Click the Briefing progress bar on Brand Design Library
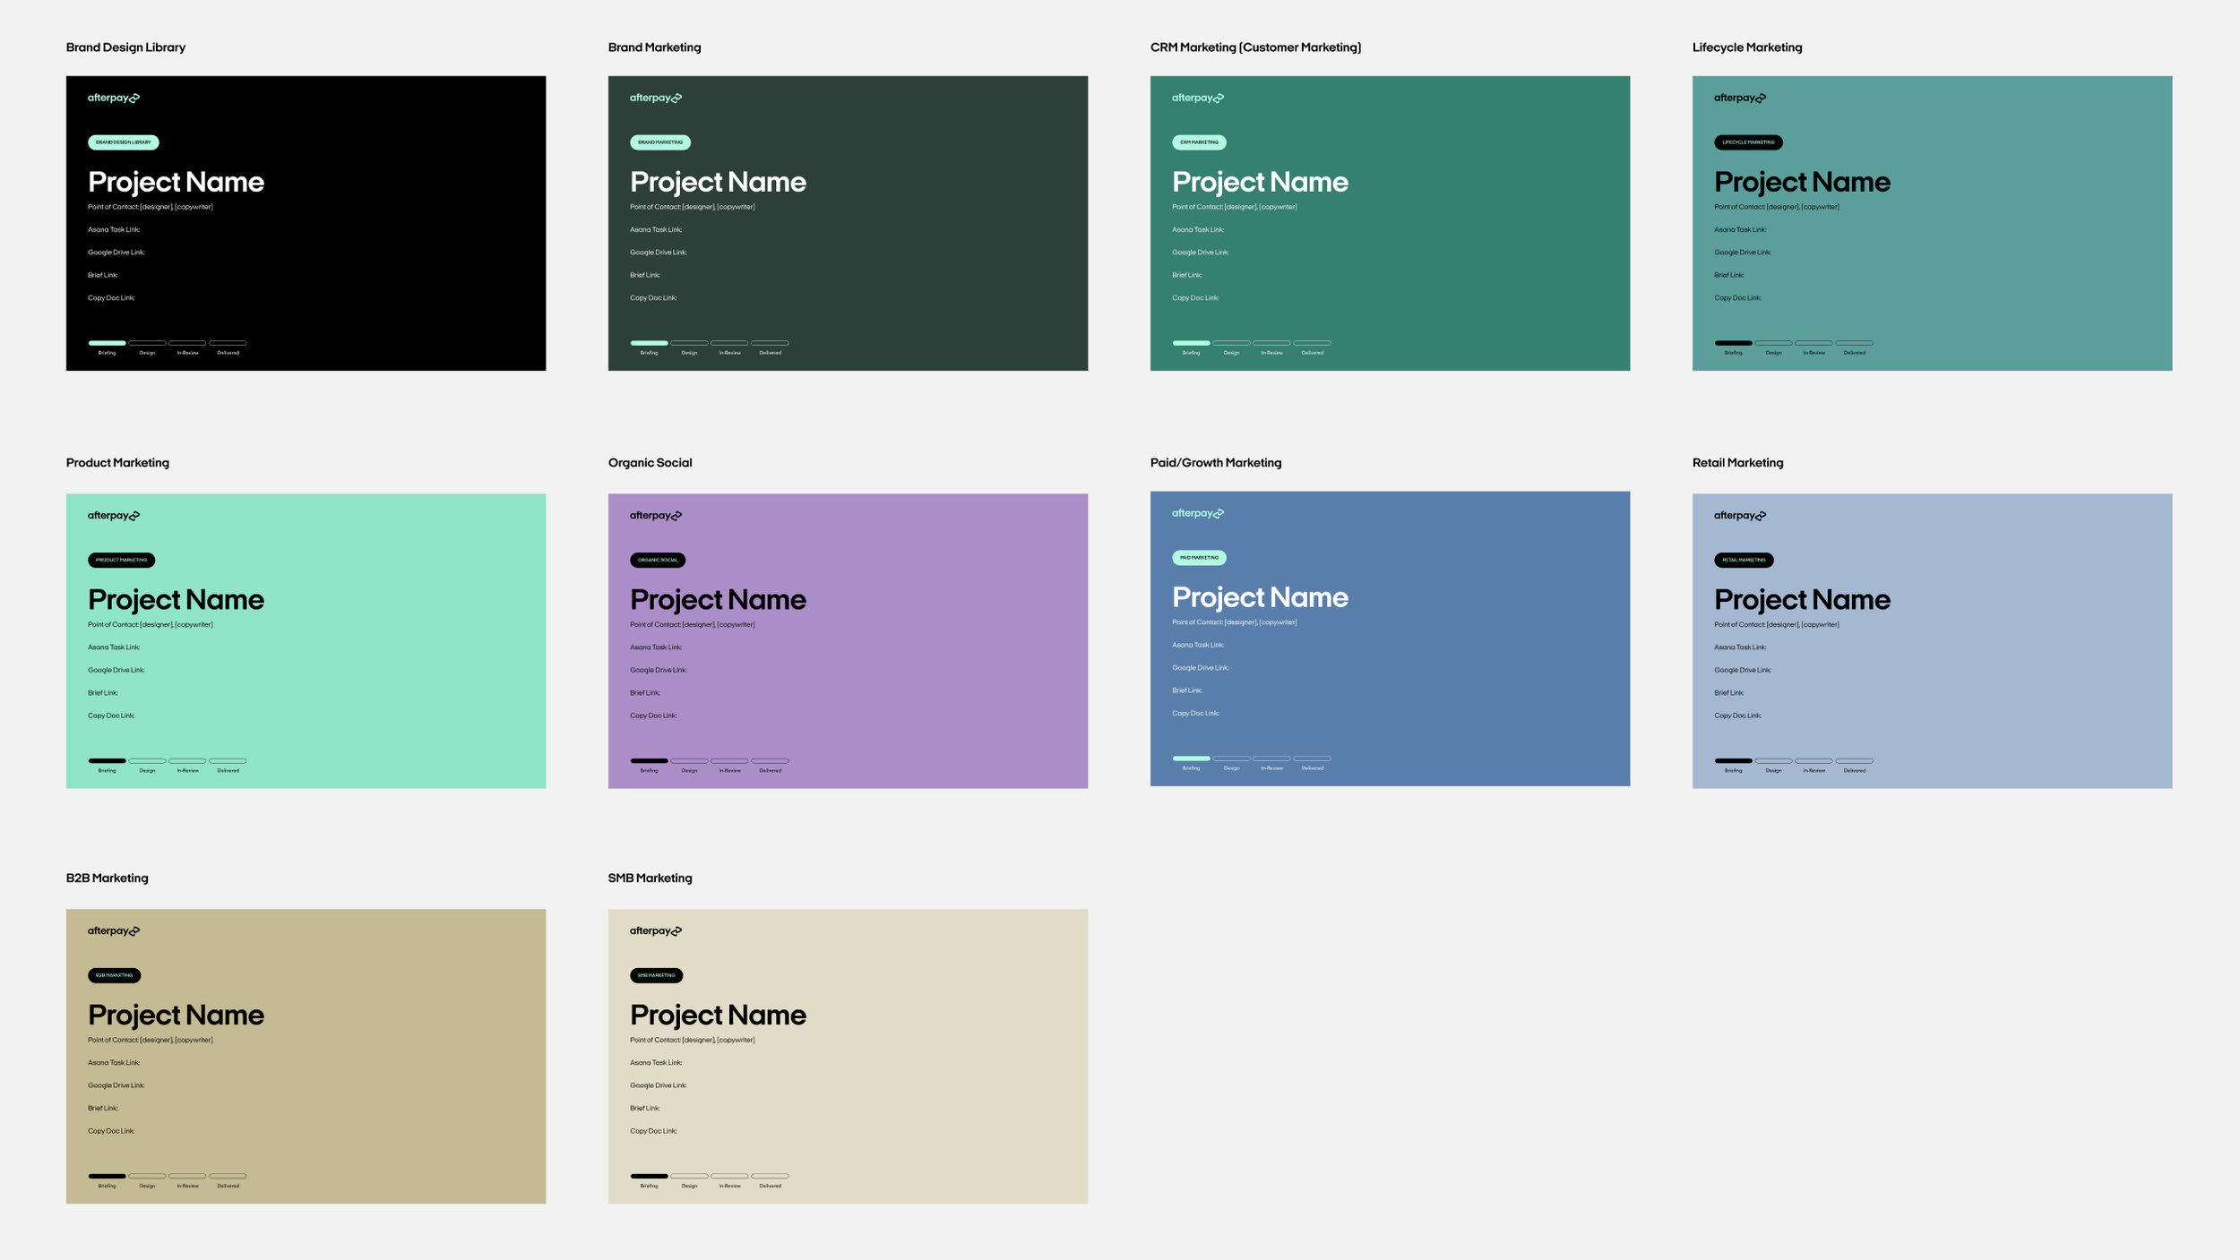The width and height of the screenshot is (2240, 1260). [107, 343]
